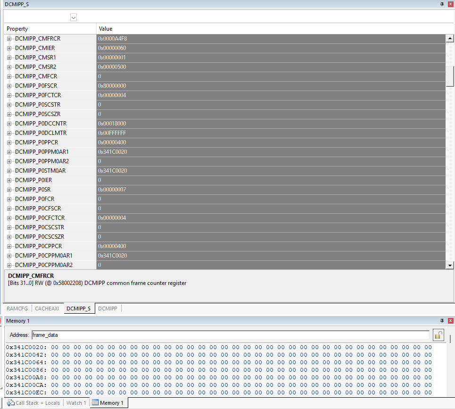Select the DCMIPP_P0SR value 0x00000007
The image size is (455, 409).
pos(271,190)
